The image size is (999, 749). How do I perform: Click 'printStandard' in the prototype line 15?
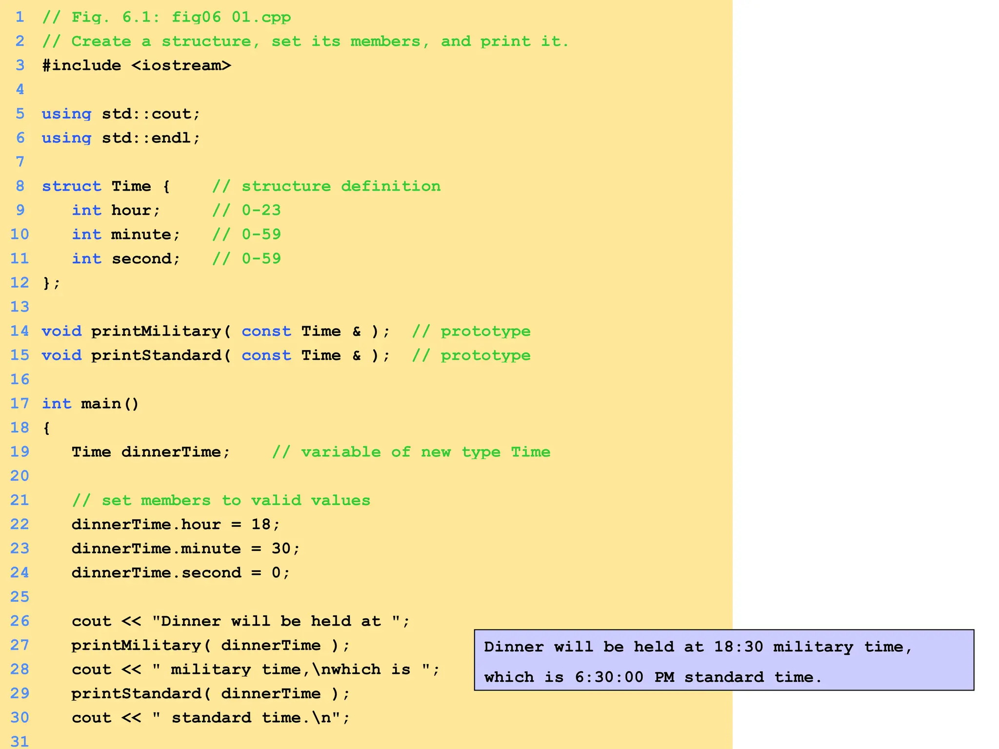(x=156, y=355)
